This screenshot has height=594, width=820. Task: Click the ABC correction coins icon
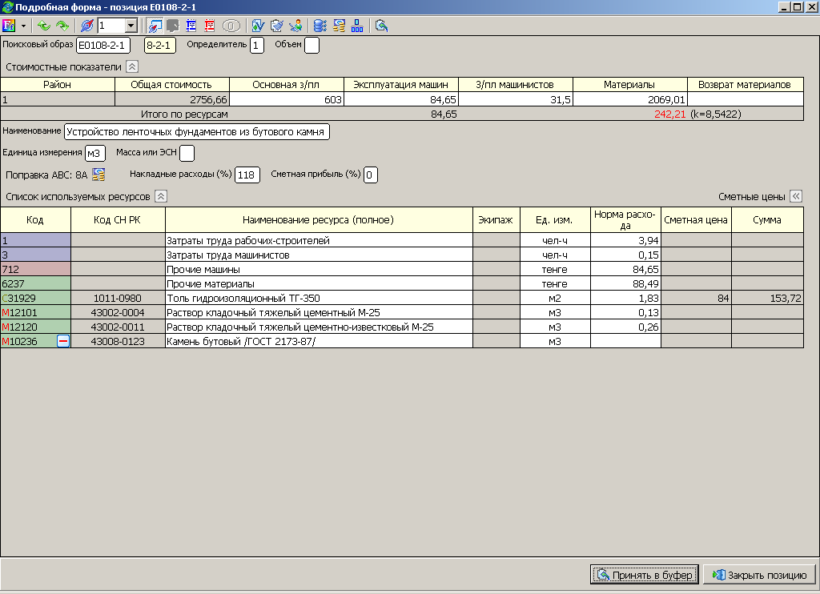tap(98, 175)
